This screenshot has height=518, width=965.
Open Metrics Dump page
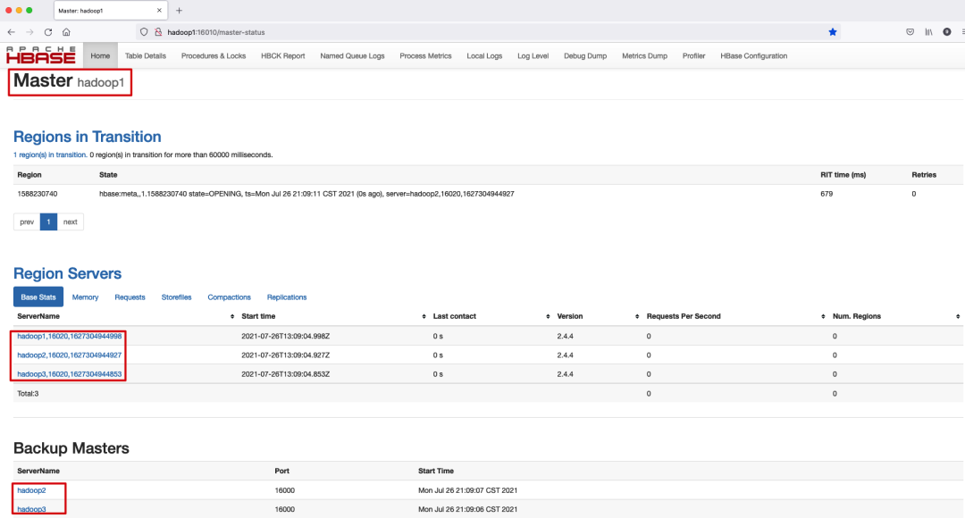(644, 56)
